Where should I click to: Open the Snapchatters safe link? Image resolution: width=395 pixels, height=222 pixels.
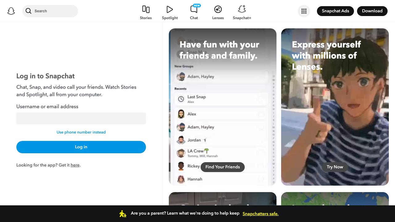click(x=260, y=214)
